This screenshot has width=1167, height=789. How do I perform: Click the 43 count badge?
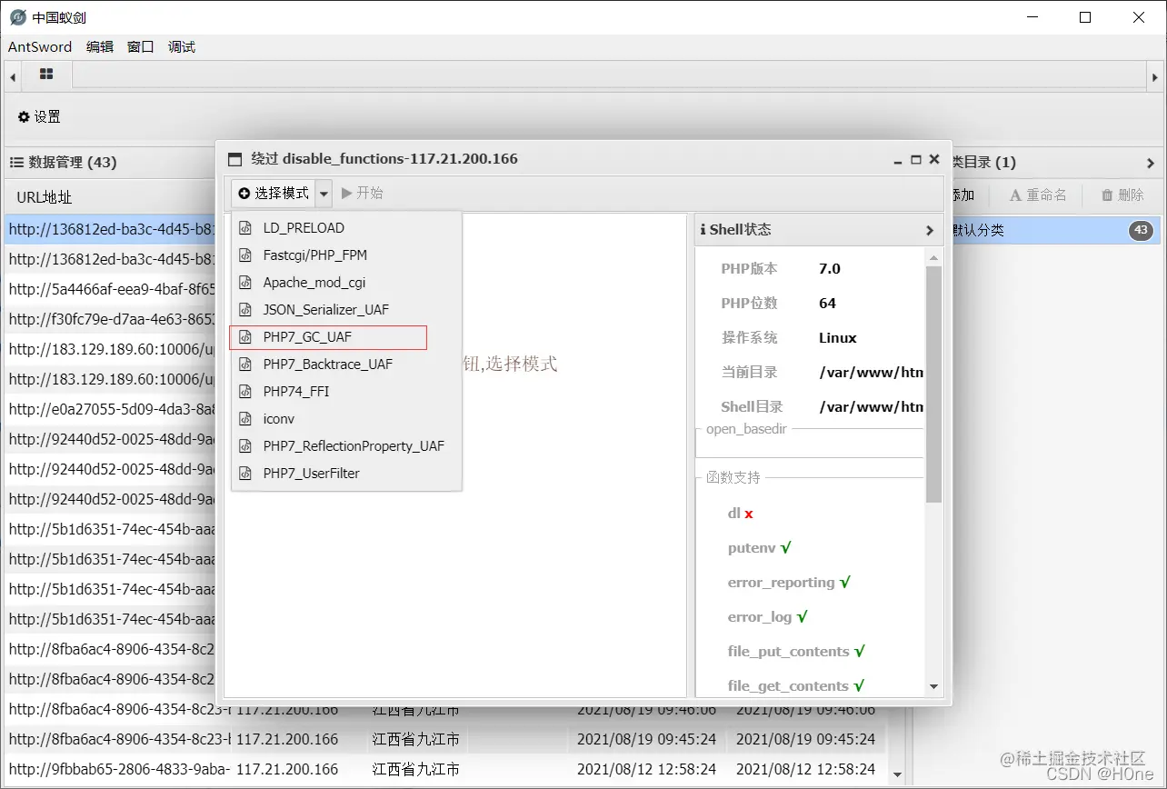pyautogui.click(x=1141, y=230)
